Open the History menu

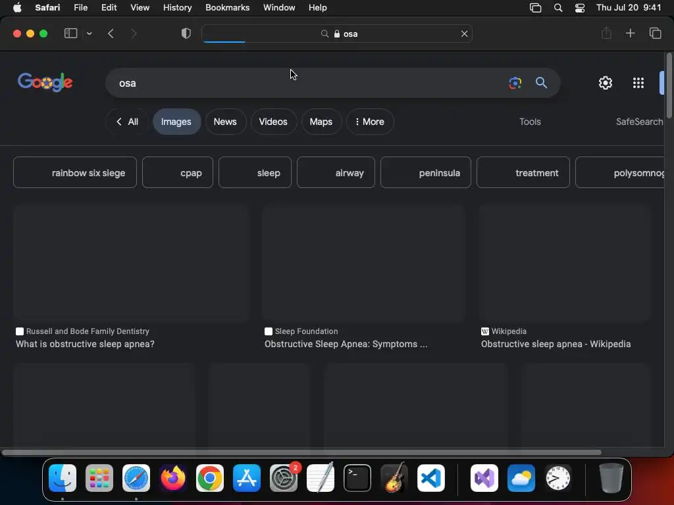[x=177, y=8]
